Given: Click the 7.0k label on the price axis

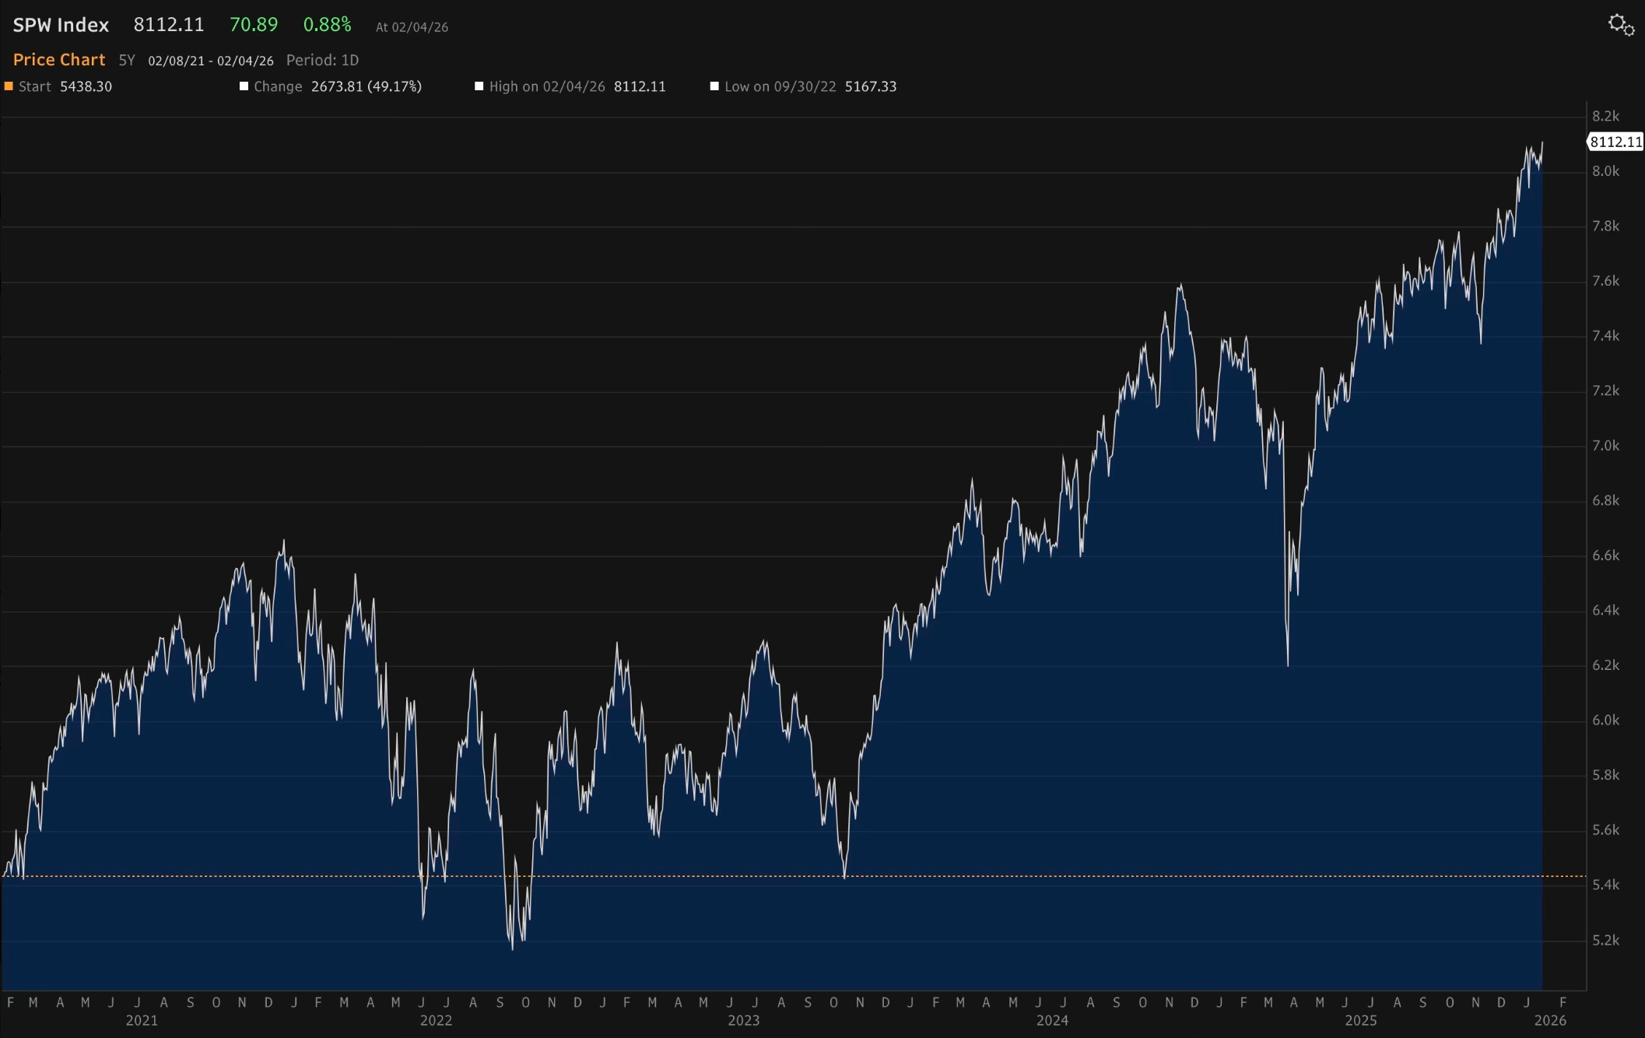Looking at the screenshot, I should tap(1605, 446).
